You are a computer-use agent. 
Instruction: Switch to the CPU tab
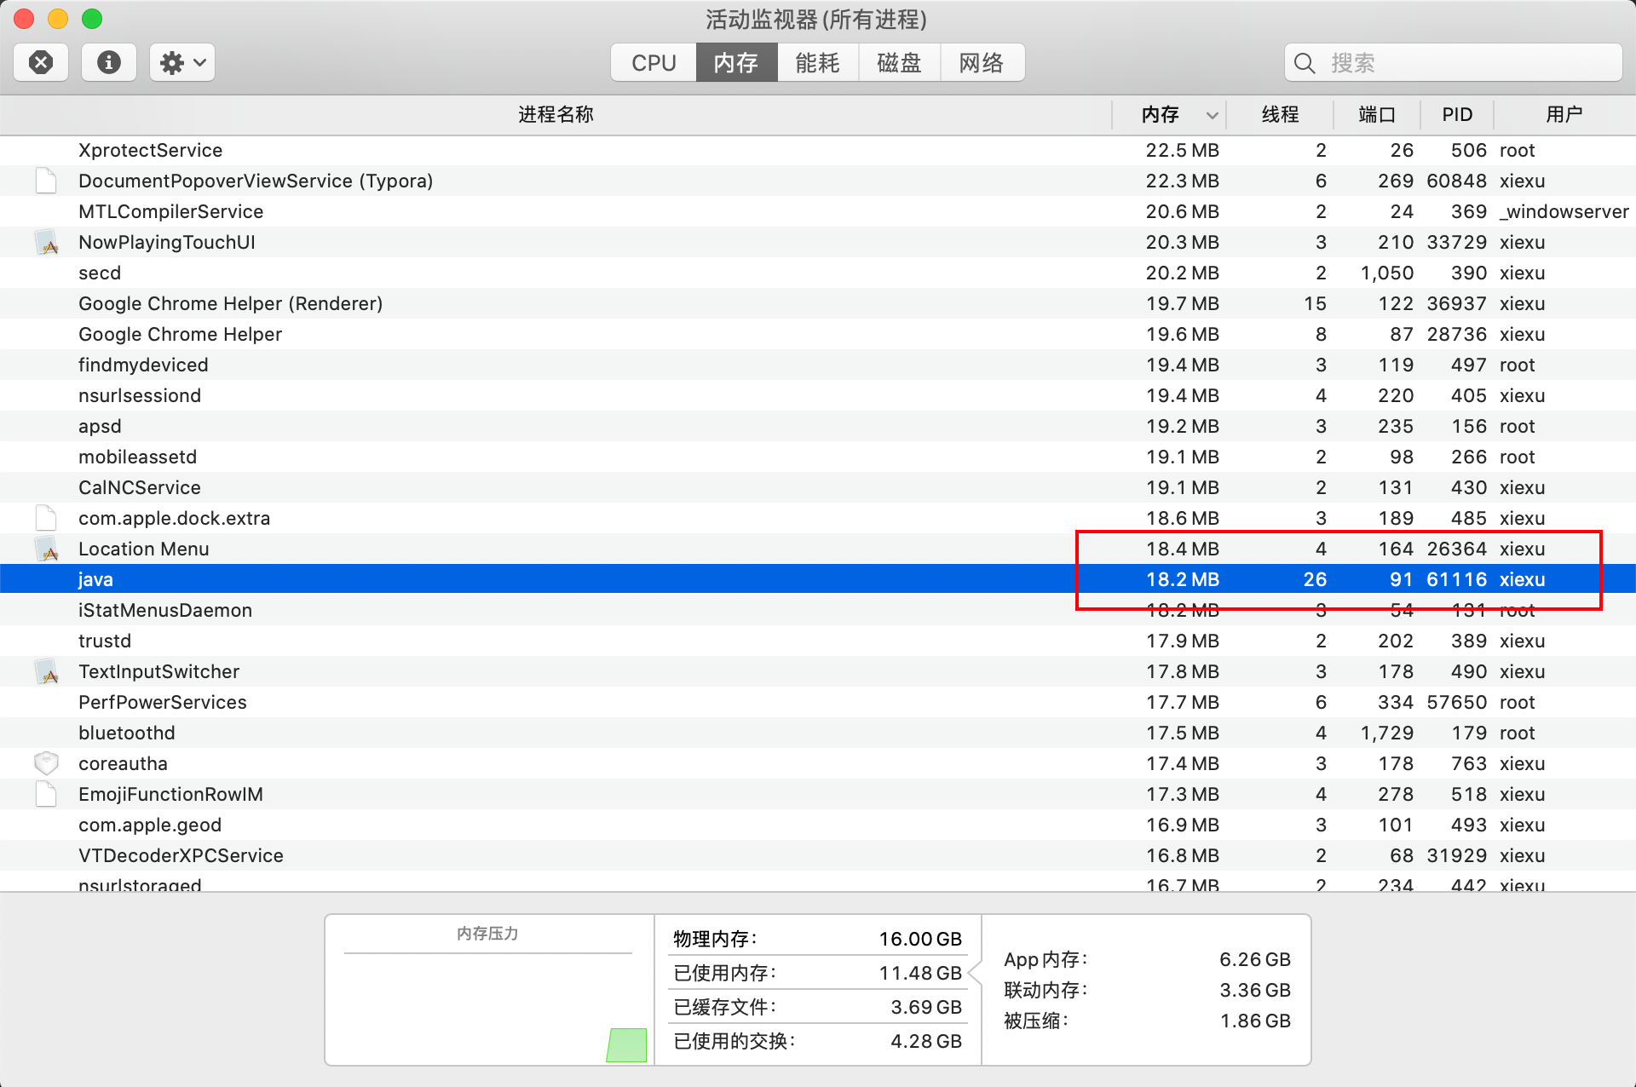(x=654, y=63)
